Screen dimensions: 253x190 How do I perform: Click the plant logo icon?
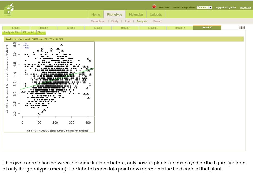(x=9, y=10)
